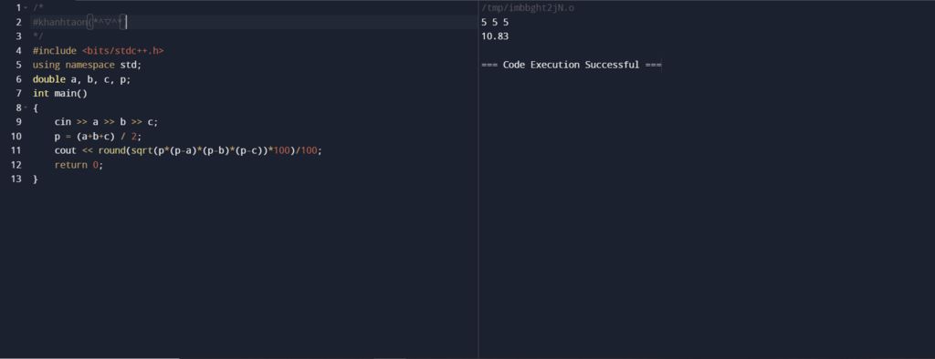Click '=== Code Execution Successful ===' message
935x359 pixels.
tap(572, 65)
